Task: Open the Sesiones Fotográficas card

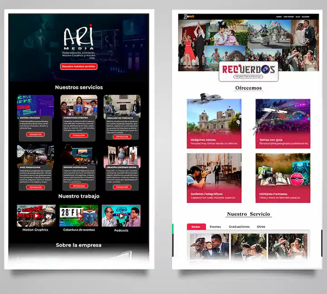Action: click(214, 178)
